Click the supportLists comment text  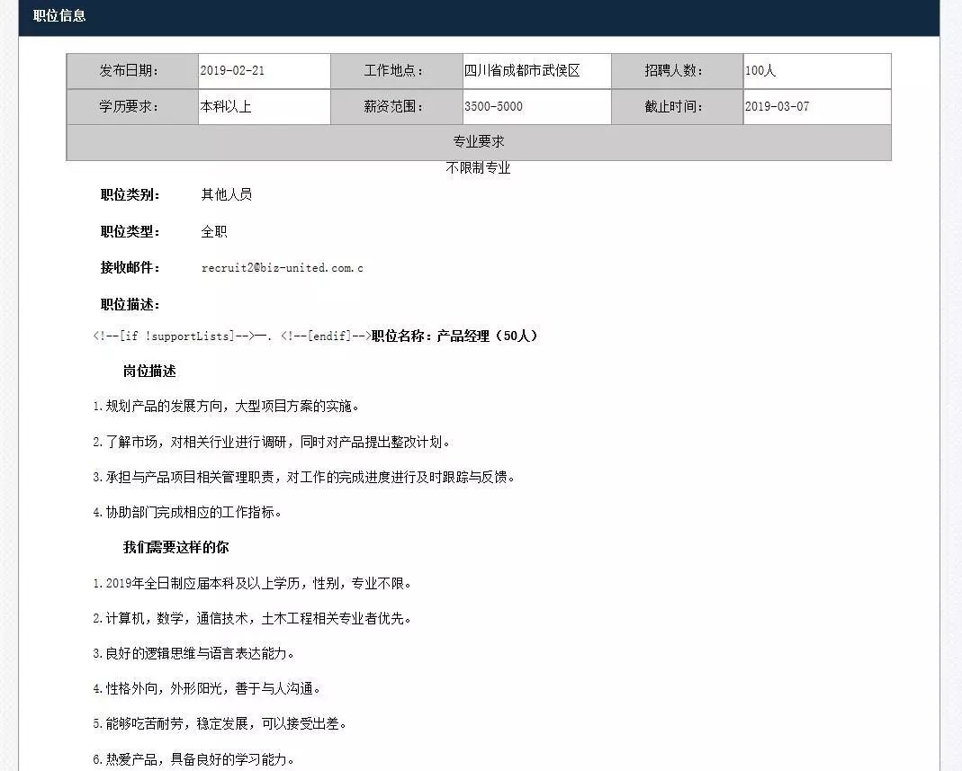click(173, 336)
